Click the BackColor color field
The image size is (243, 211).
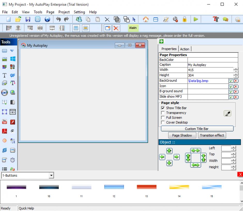coord(212,60)
